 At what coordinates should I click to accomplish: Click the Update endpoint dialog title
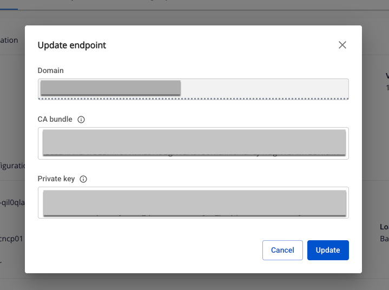click(x=72, y=45)
